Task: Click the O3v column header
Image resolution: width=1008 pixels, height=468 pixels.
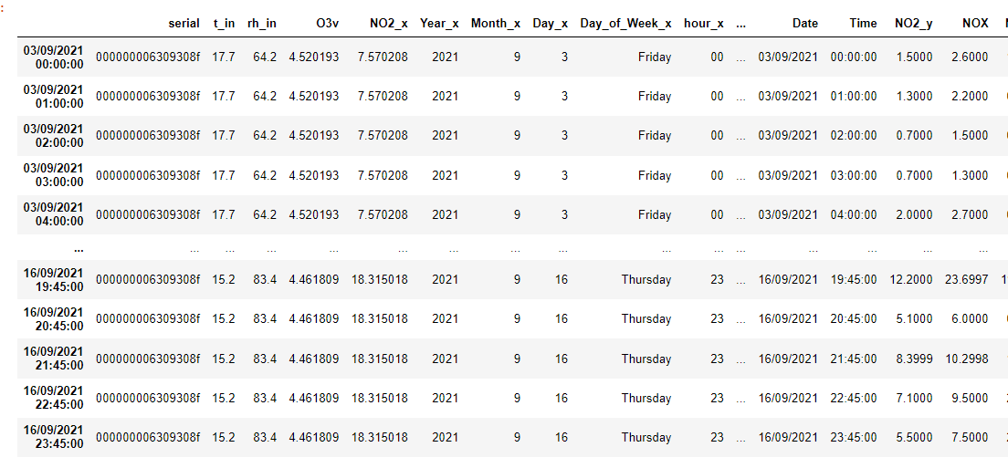Action: (327, 24)
